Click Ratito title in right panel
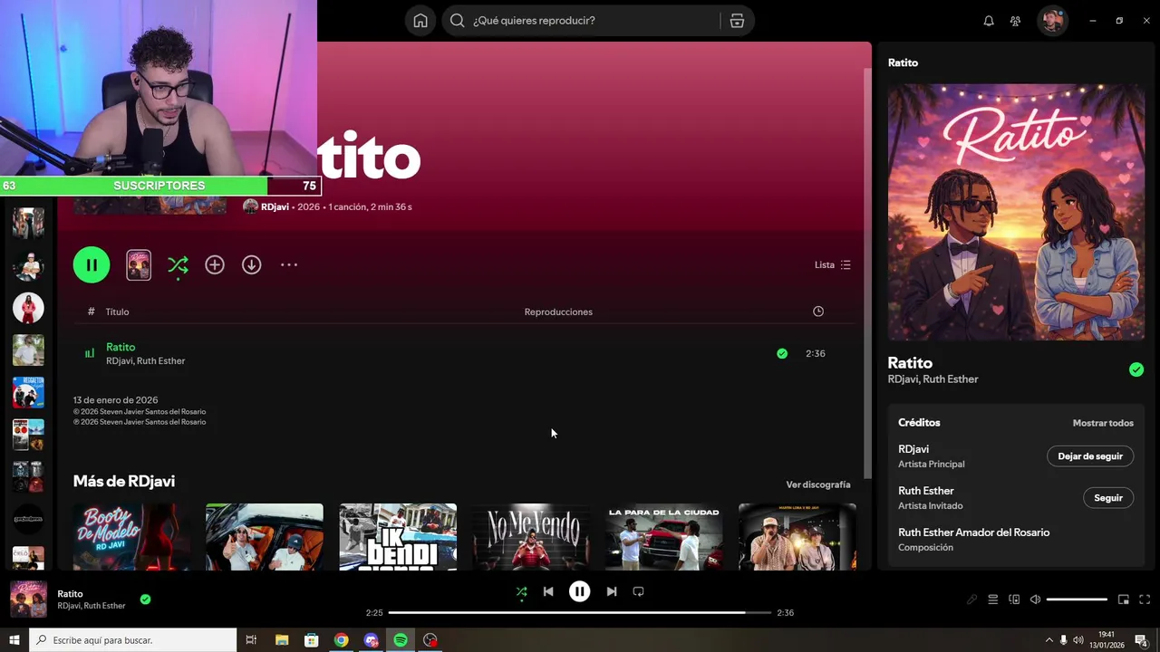The image size is (1160, 652). coord(910,362)
